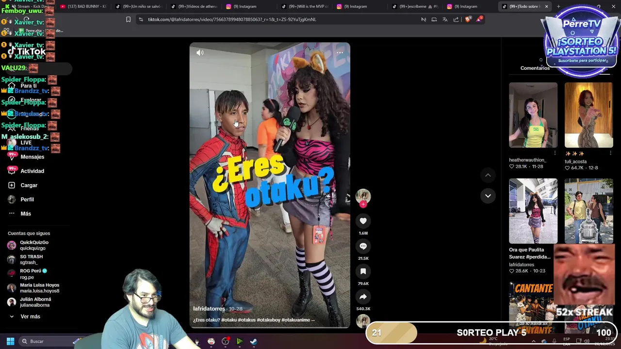The width and height of the screenshot is (621, 349).
Task: Open the tuli_acosta video thumbnail
Action: [588, 115]
